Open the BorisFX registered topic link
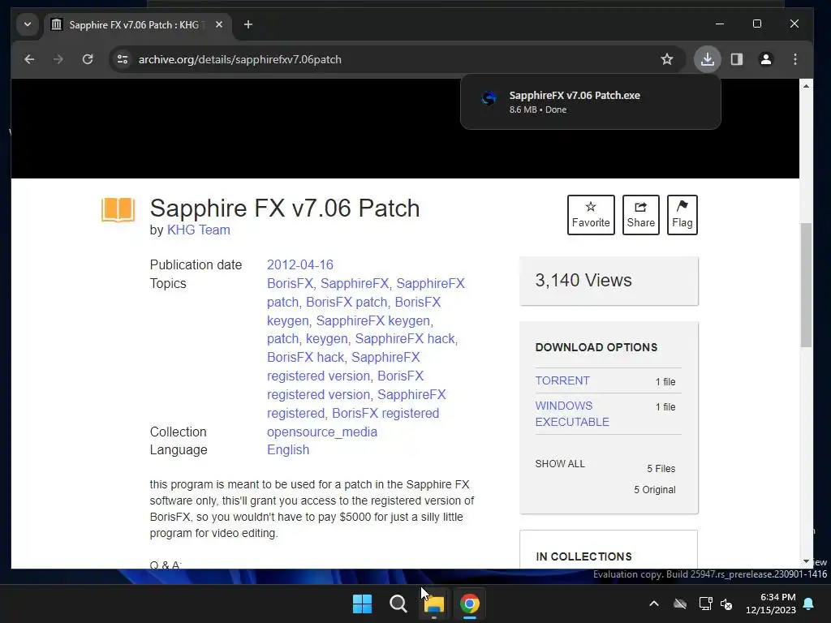This screenshot has width=831, height=623. coord(385,413)
